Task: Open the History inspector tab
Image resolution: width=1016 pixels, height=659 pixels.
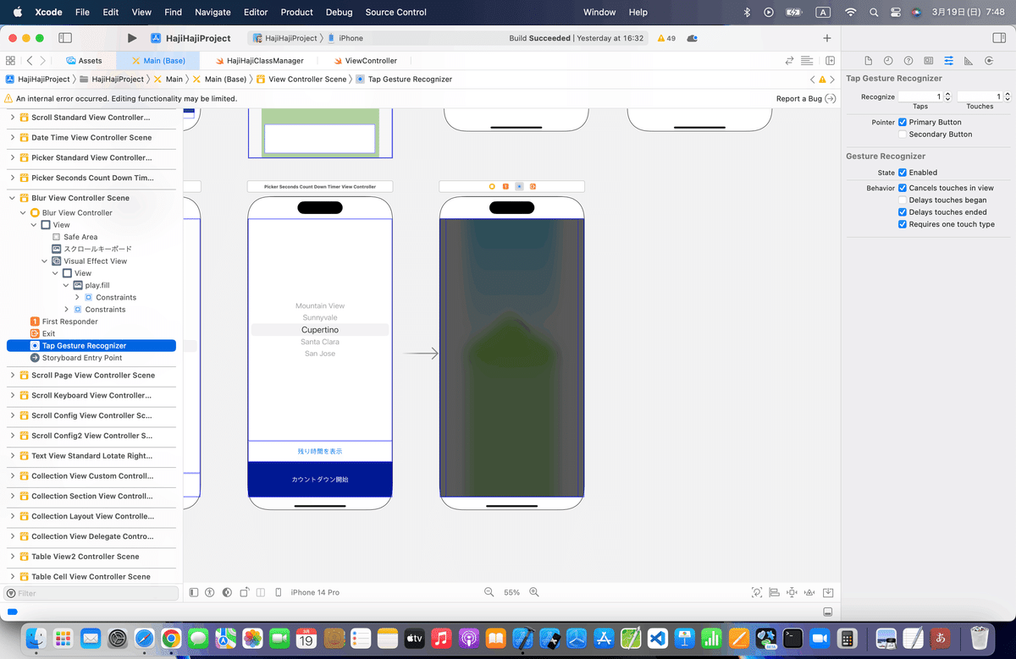Action: click(x=888, y=61)
